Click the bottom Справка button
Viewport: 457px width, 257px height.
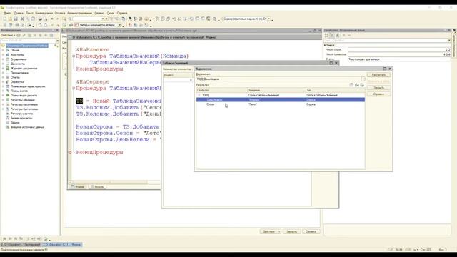click(x=311, y=231)
